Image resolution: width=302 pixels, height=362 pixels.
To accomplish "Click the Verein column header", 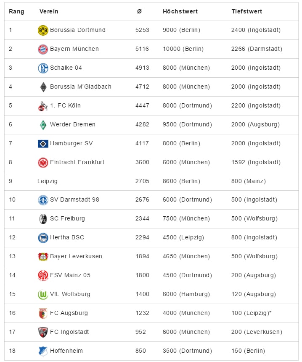I will [49, 11].
